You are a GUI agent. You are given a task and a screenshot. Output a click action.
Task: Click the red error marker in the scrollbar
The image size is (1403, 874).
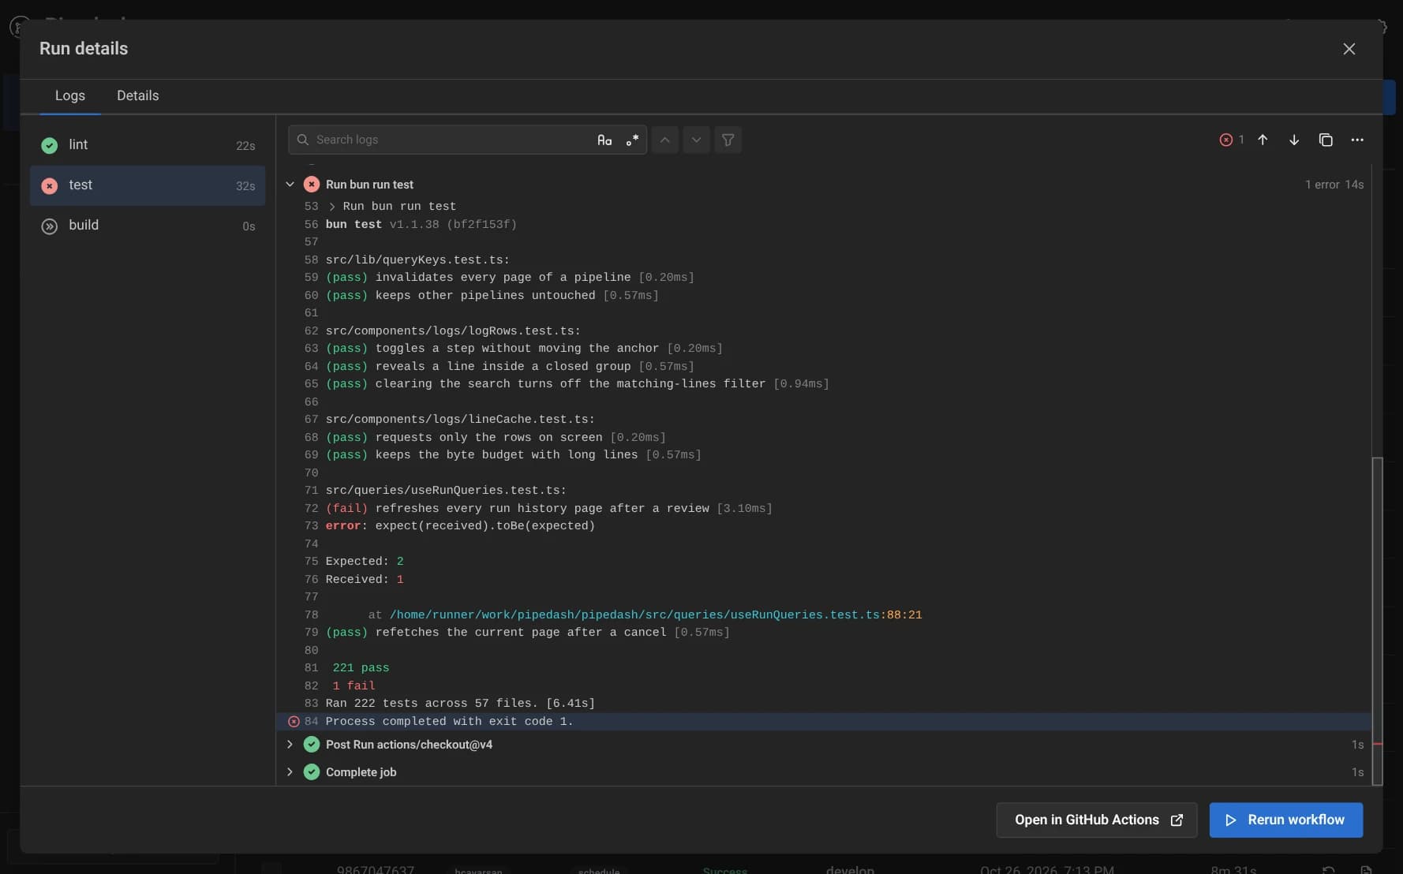point(1378,744)
